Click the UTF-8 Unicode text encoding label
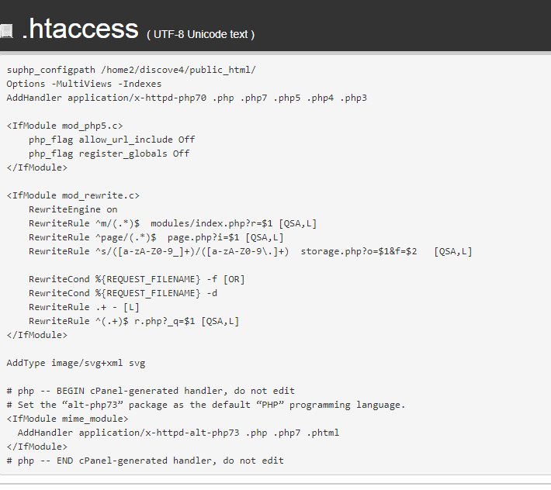The width and height of the screenshot is (551, 490). pos(200,34)
